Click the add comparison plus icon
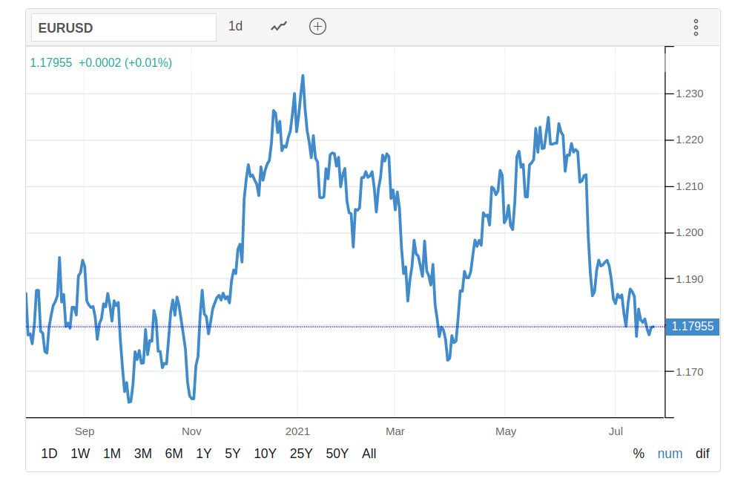 click(x=317, y=27)
